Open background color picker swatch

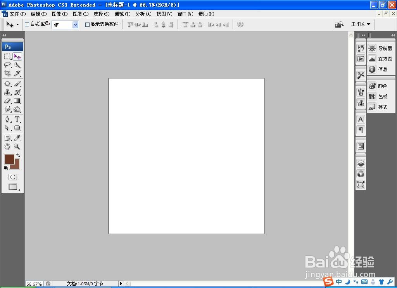point(17,166)
